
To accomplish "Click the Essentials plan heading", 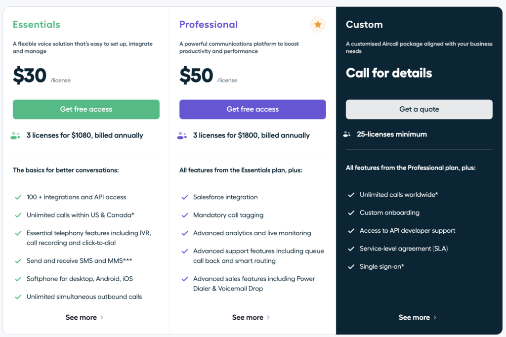I will pyautogui.click(x=37, y=24).
